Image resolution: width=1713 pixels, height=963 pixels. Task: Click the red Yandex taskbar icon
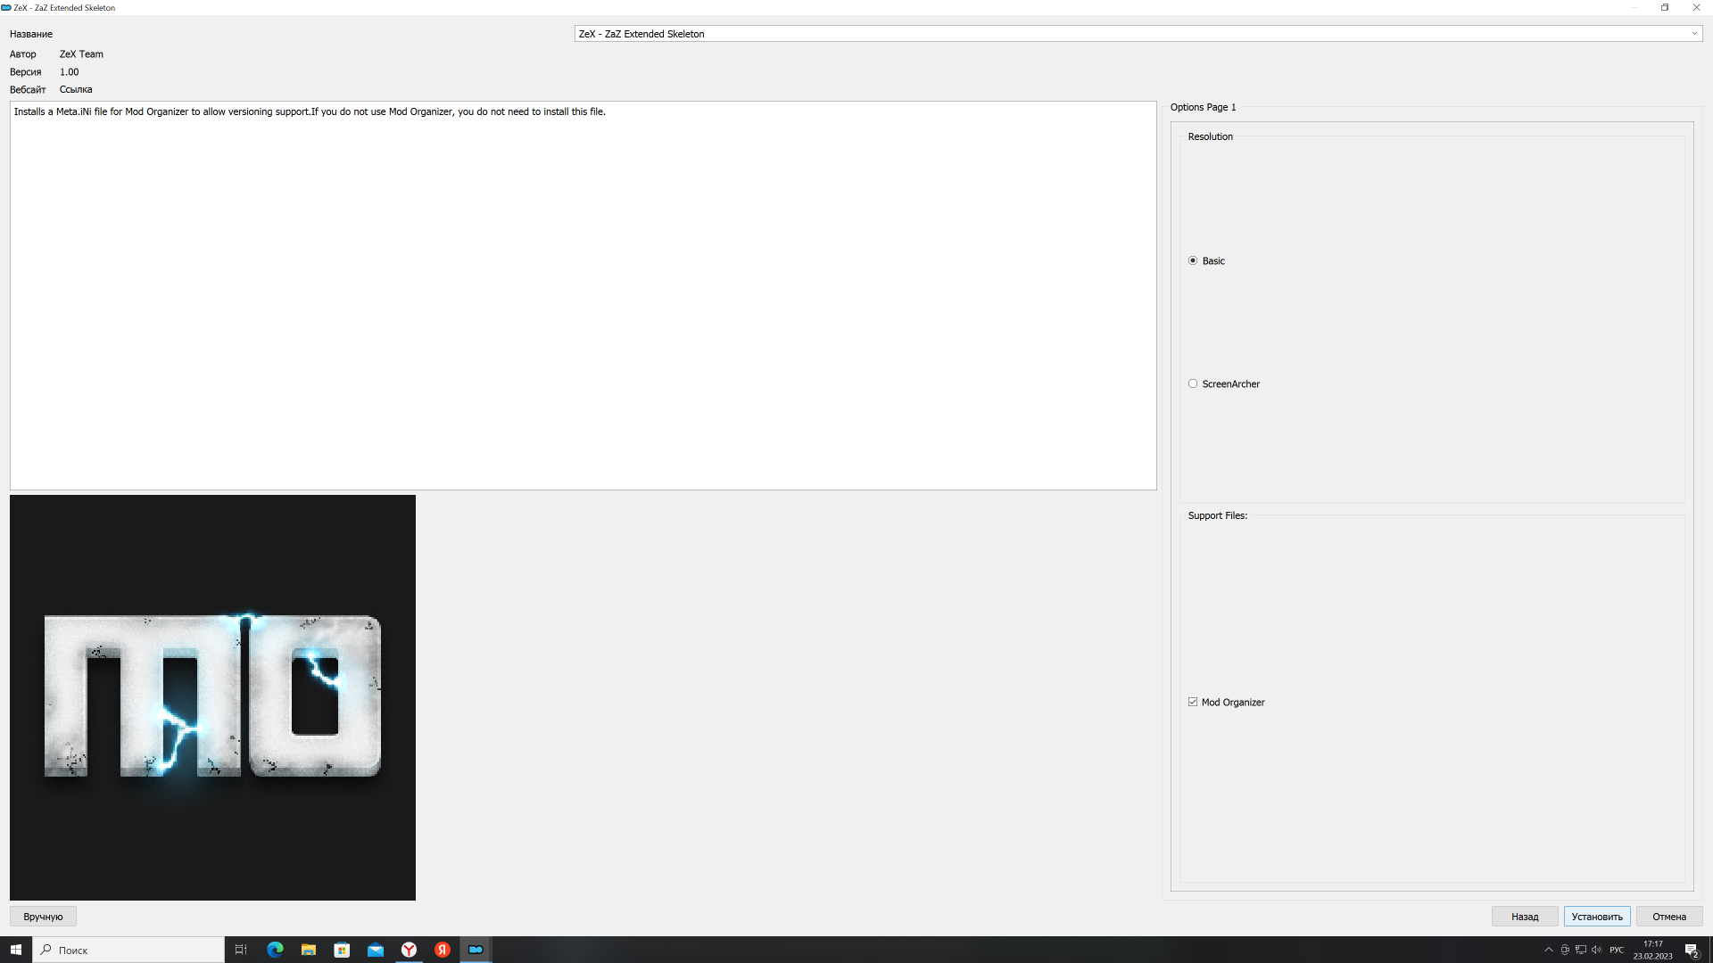[x=443, y=950]
